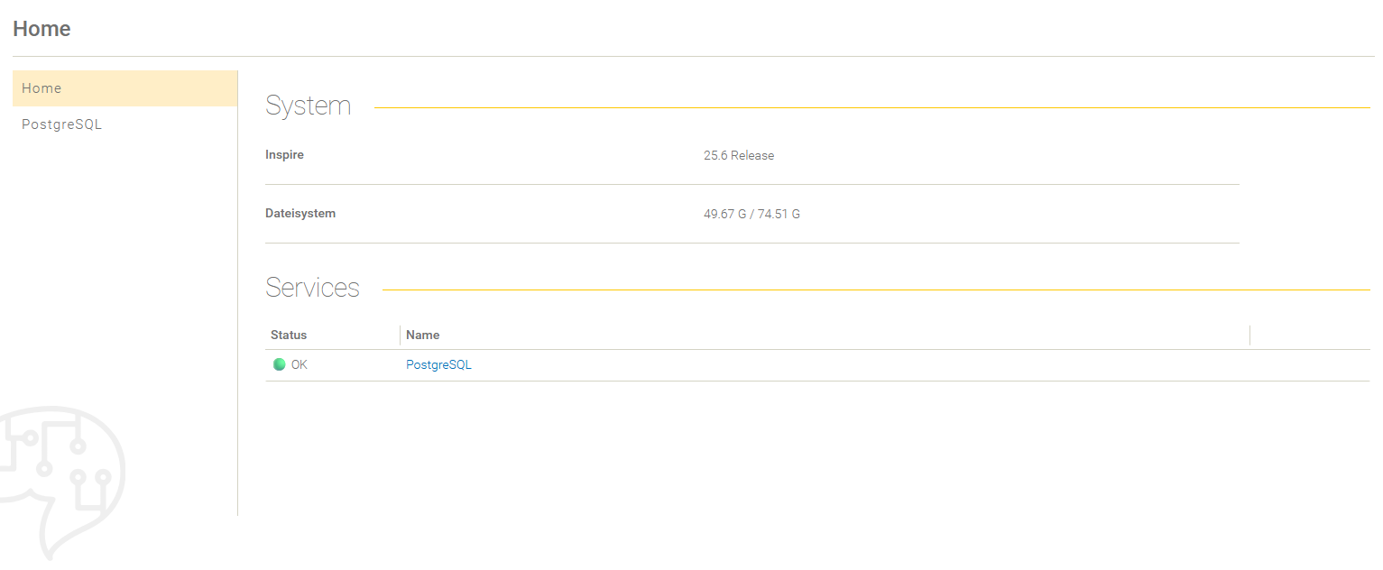Click the 49.67 G / 74.51 G value

click(751, 214)
